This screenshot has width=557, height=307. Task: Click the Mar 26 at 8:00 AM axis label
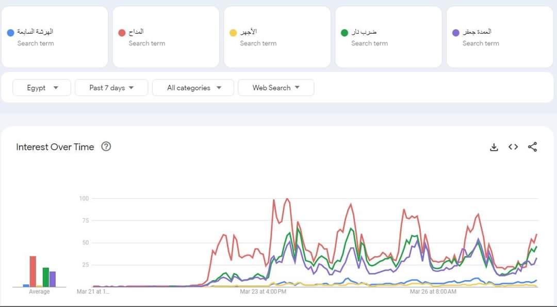[433, 292]
